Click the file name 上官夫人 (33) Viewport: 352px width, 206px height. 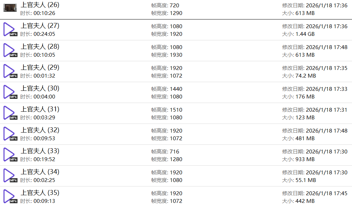click(40, 151)
